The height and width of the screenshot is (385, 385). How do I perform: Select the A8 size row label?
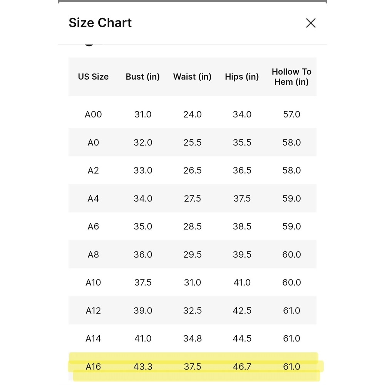point(93,254)
